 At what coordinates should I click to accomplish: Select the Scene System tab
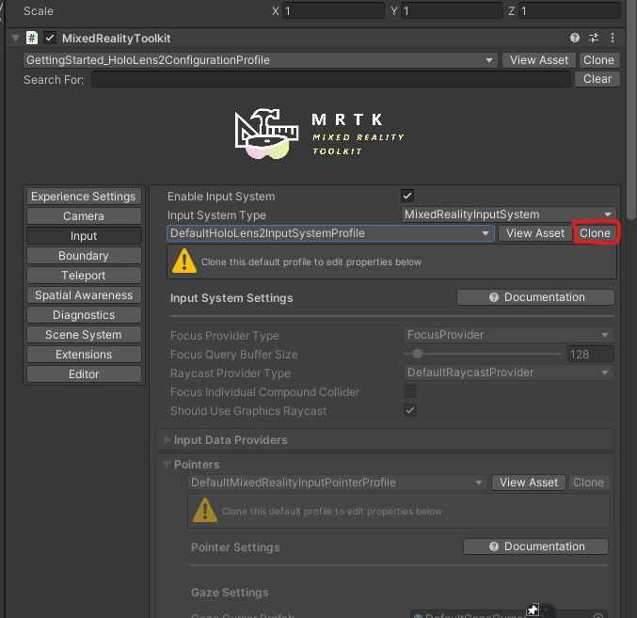pyautogui.click(x=84, y=335)
